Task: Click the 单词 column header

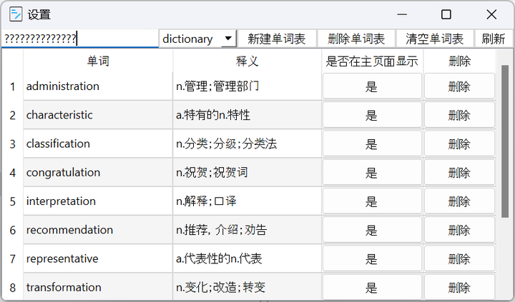Action: pyautogui.click(x=98, y=61)
